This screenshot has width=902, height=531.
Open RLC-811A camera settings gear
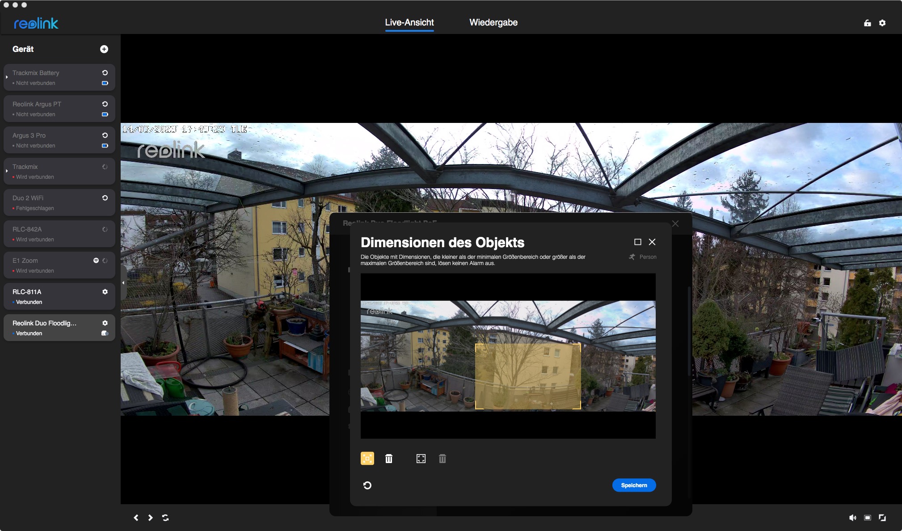pos(105,291)
